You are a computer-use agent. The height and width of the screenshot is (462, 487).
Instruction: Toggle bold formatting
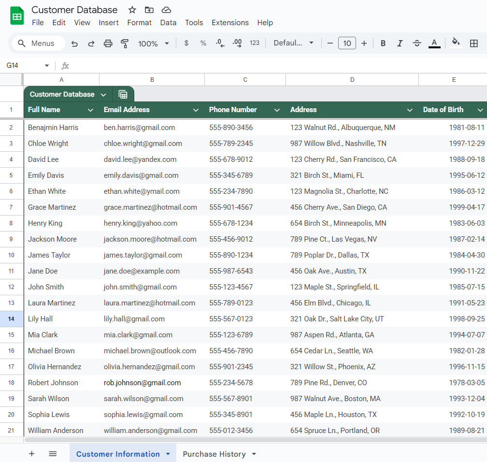click(383, 43)
